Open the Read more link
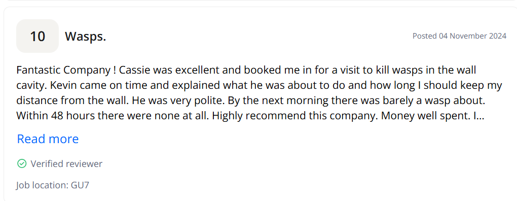The image size is (517, 201). [x=48, y=139]
